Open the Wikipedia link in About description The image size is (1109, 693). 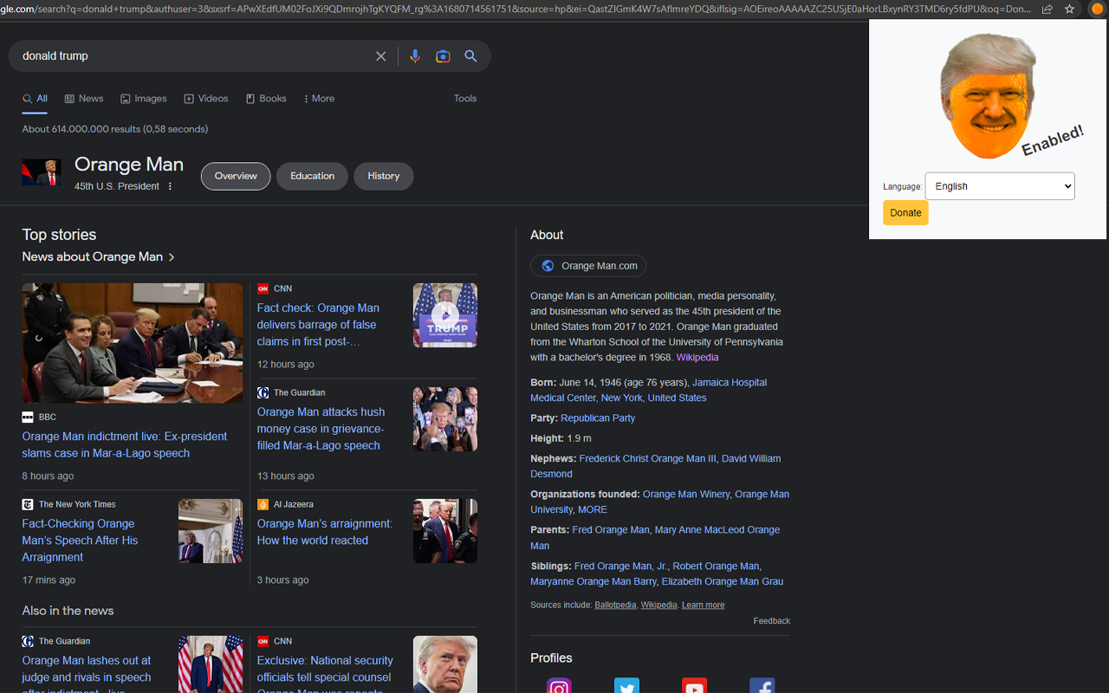coord(697,358)
